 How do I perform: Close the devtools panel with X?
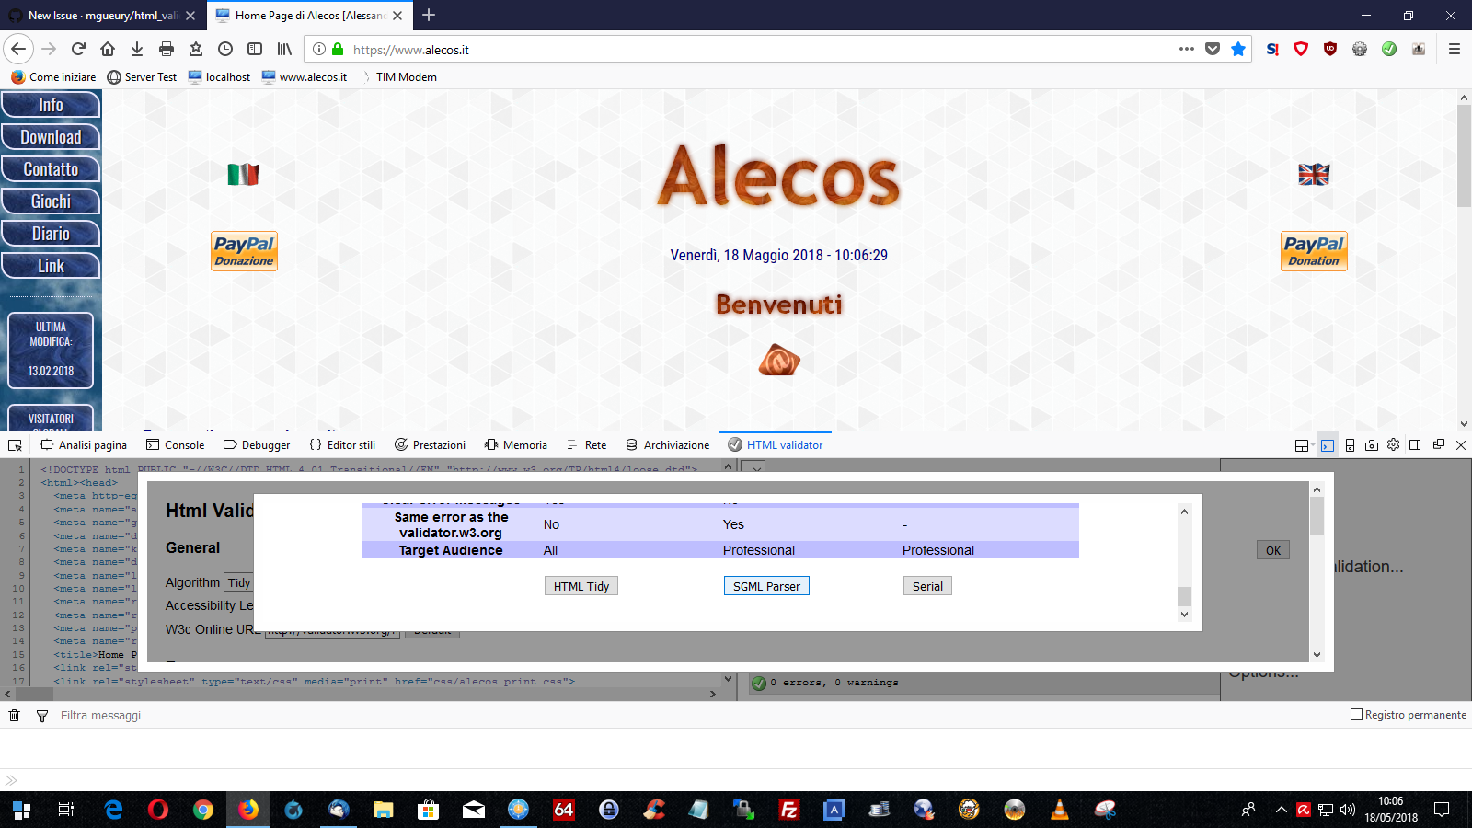tap(1460, 445)
